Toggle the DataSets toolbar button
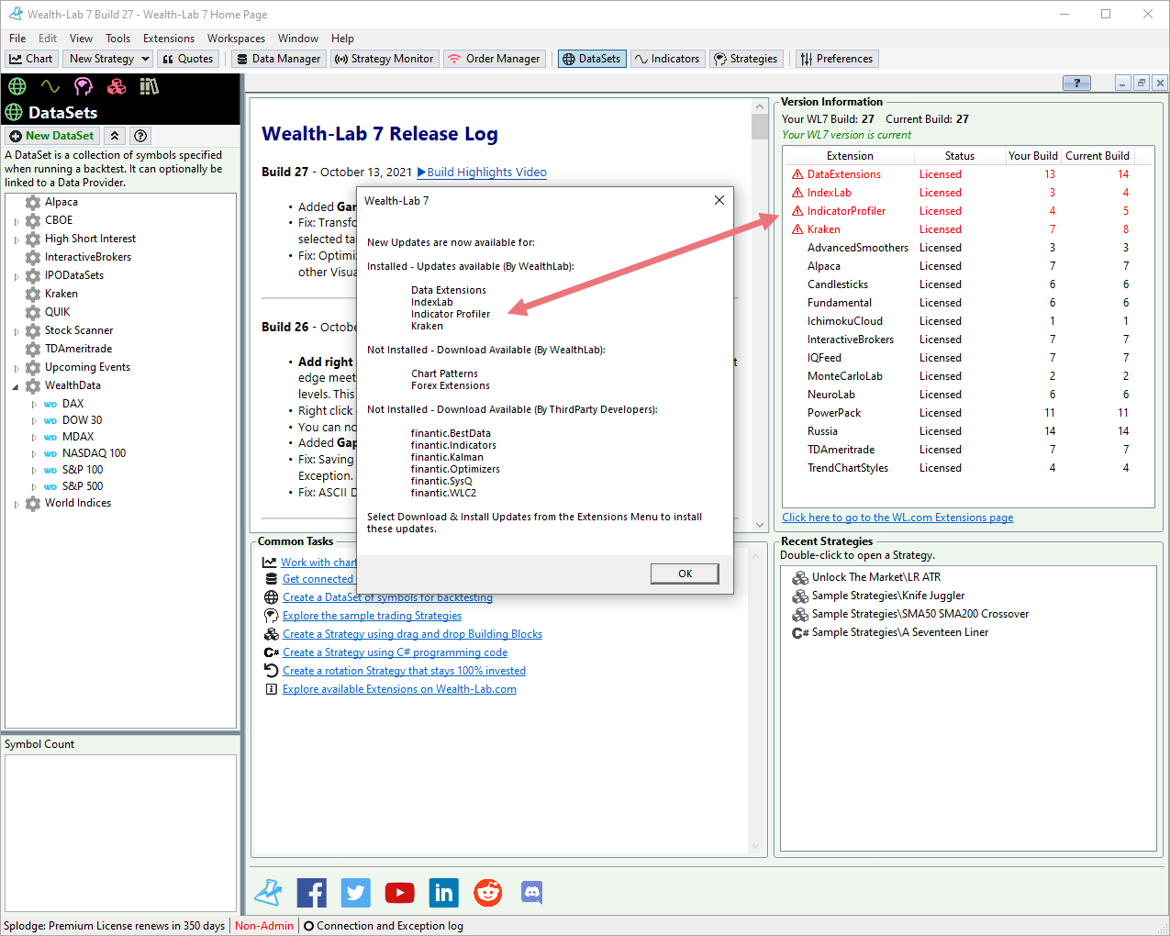The height and width of the screenshot is (936, 1170). [591, 59]
